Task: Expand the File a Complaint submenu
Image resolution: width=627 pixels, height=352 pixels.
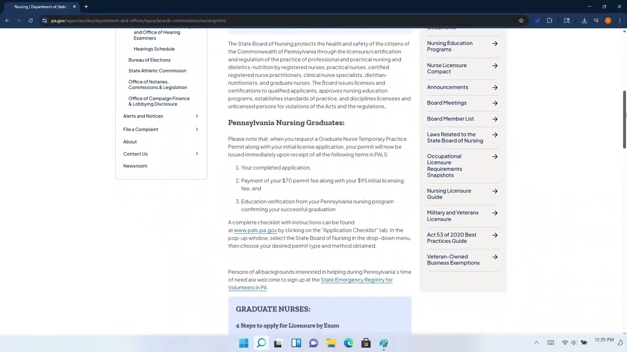Action: [197, 129]
